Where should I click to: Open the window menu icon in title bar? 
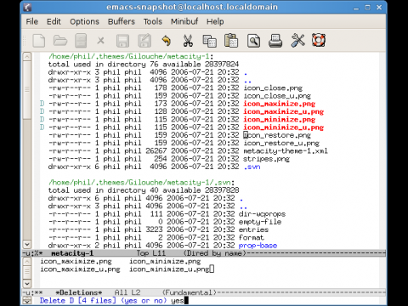pyautogui.click(x=27, y=7)
